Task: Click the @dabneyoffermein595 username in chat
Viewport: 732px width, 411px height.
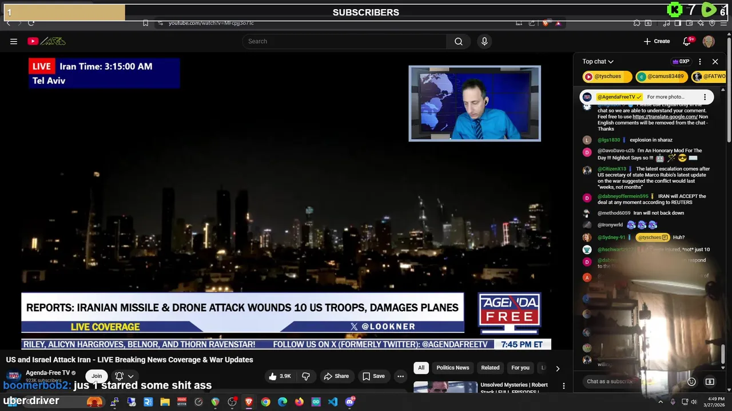Action: 623,196
